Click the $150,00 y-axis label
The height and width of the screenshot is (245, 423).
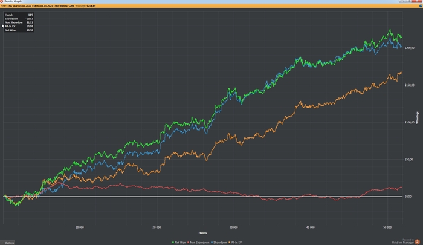(409, 85)
